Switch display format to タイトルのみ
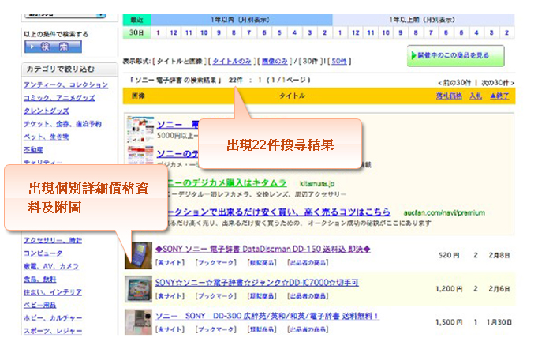The height and width of the screenshot is (353, 538). coord(232,61)
